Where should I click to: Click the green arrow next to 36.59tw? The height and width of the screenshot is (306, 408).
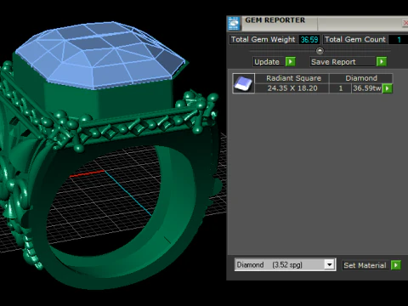[388, 88]
